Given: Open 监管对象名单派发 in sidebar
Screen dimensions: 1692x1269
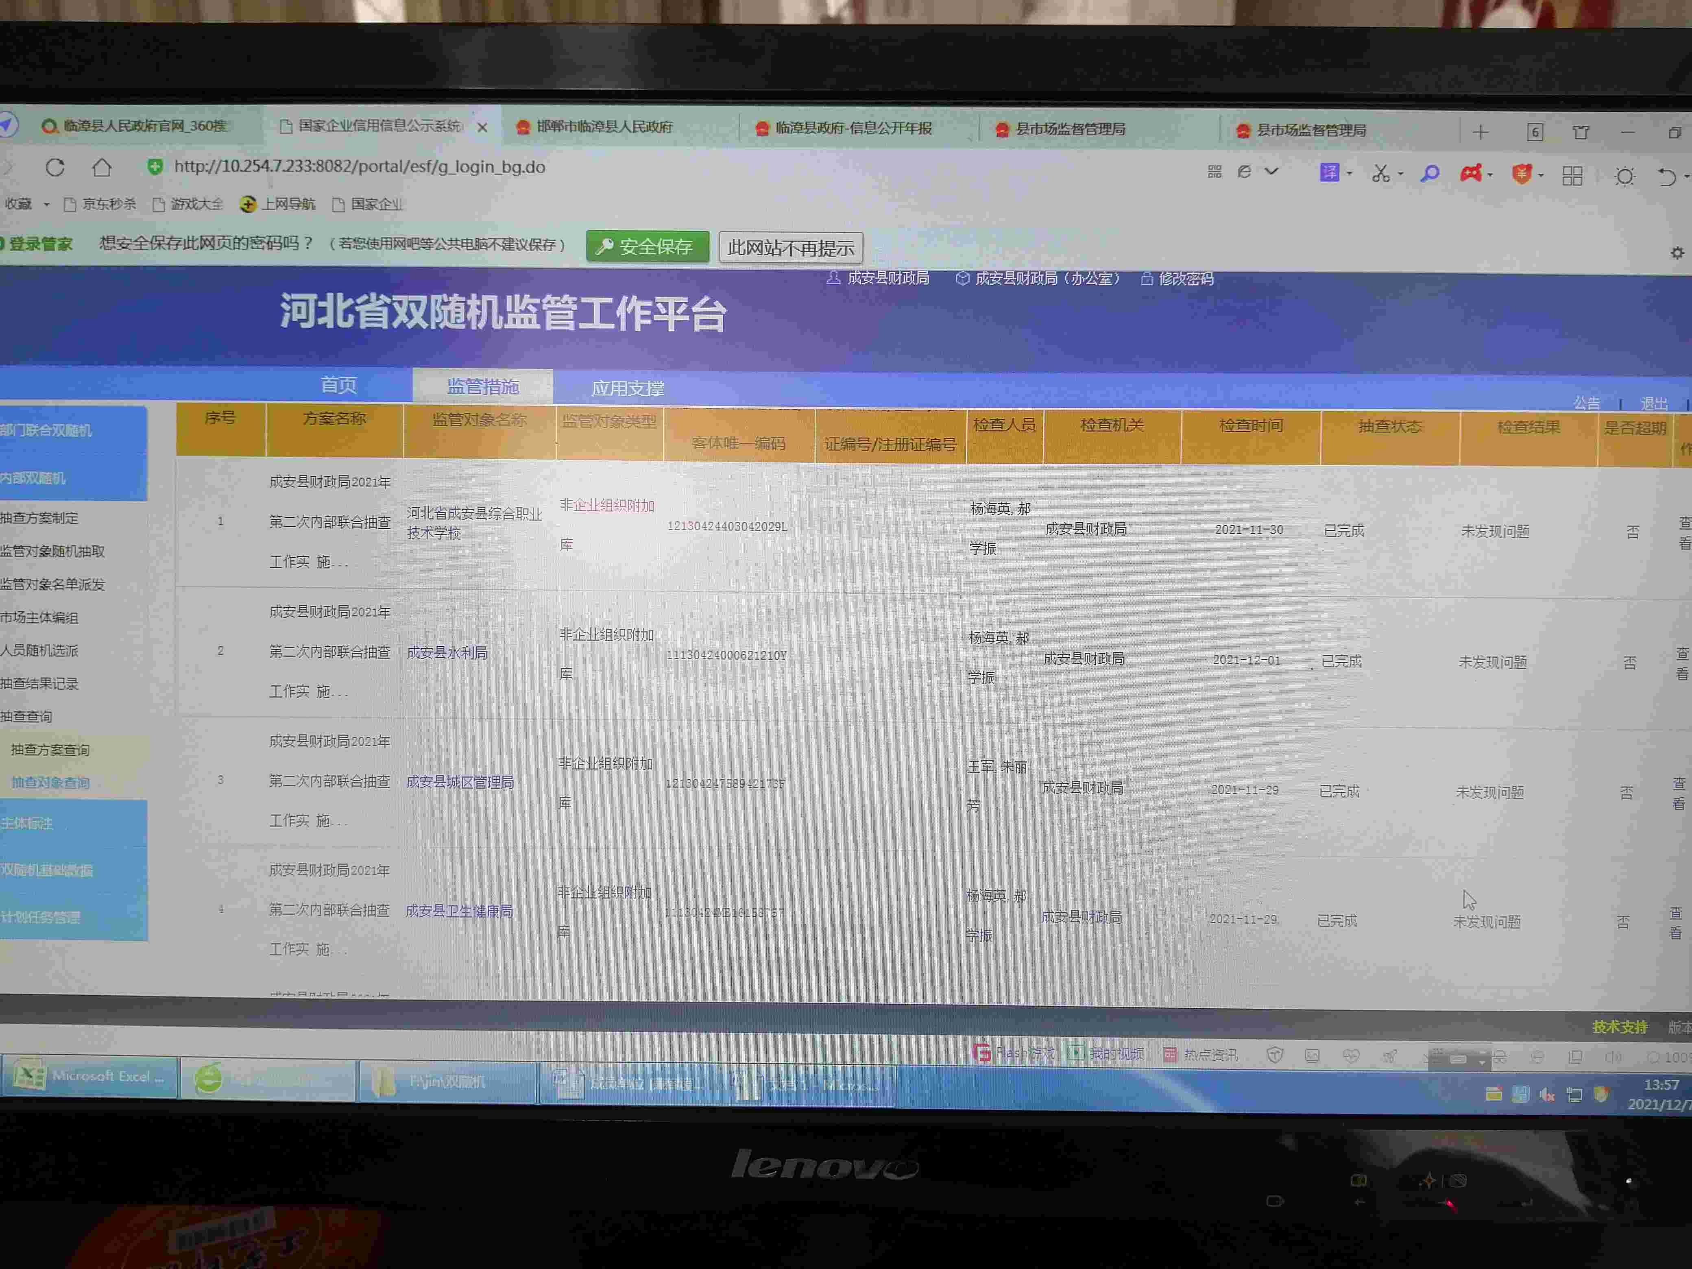Looking at the screenshot, I should [53, 584].
